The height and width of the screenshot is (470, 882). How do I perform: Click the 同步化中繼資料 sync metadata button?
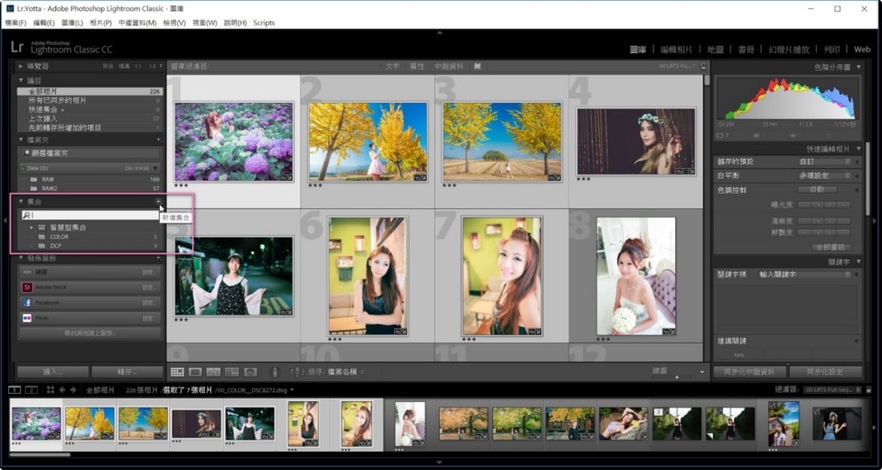click(750, 372)
